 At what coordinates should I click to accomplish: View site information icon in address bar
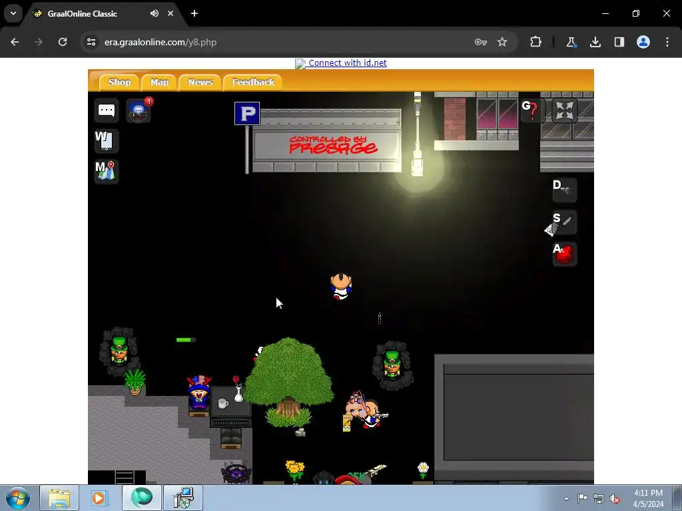pos(91,42)
